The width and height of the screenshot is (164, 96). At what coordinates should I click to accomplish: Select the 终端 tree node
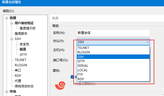click(13, 92)
